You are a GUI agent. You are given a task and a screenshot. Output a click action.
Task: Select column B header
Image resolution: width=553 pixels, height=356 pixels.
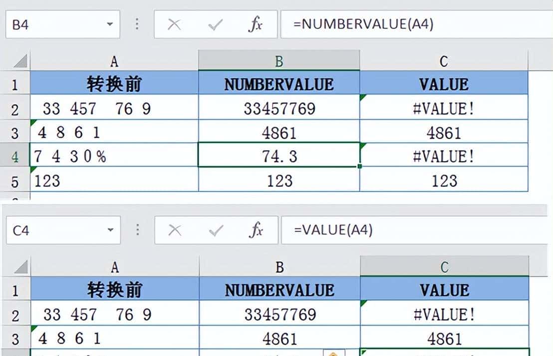[x=278, y=61]
